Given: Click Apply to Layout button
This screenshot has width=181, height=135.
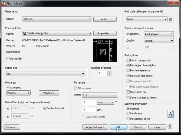Looking at the screenshot, I should click(95, 127).
